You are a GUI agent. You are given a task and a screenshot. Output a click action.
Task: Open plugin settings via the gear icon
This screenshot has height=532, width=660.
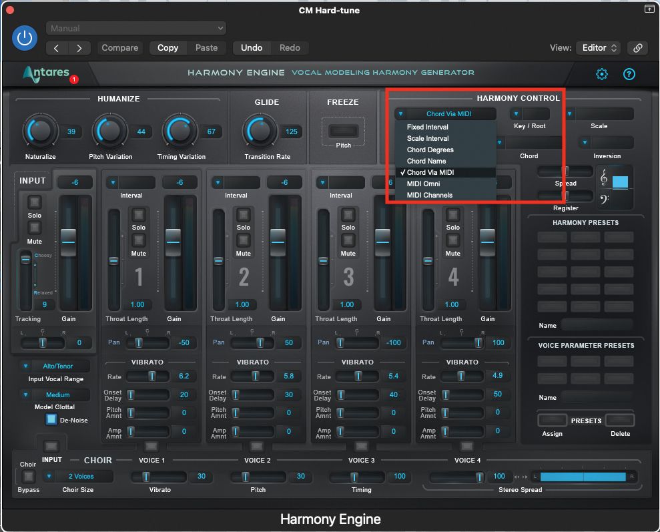[x=601, y=74]
